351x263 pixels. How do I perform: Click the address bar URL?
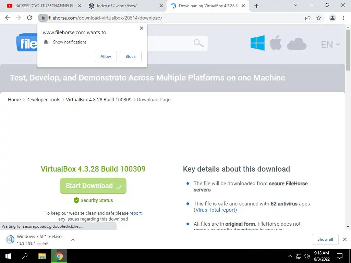pos(105,18)
